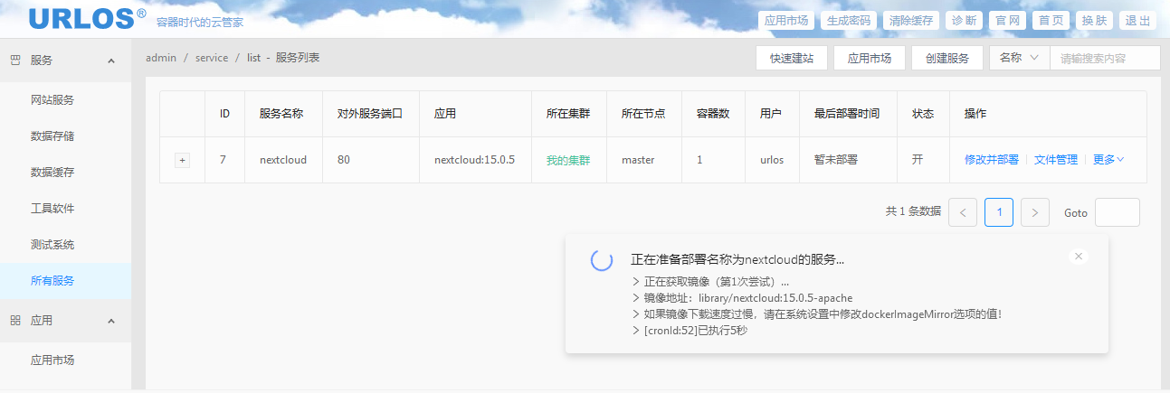This screenshot has width=1170, height=393.
Task: Click 修改并部署 for nextcloud
Action: click(x=992, y=160)
